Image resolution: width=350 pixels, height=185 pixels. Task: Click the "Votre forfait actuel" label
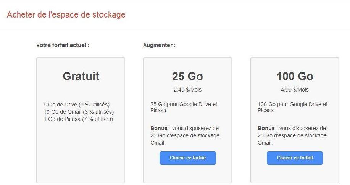click(63, 45)
